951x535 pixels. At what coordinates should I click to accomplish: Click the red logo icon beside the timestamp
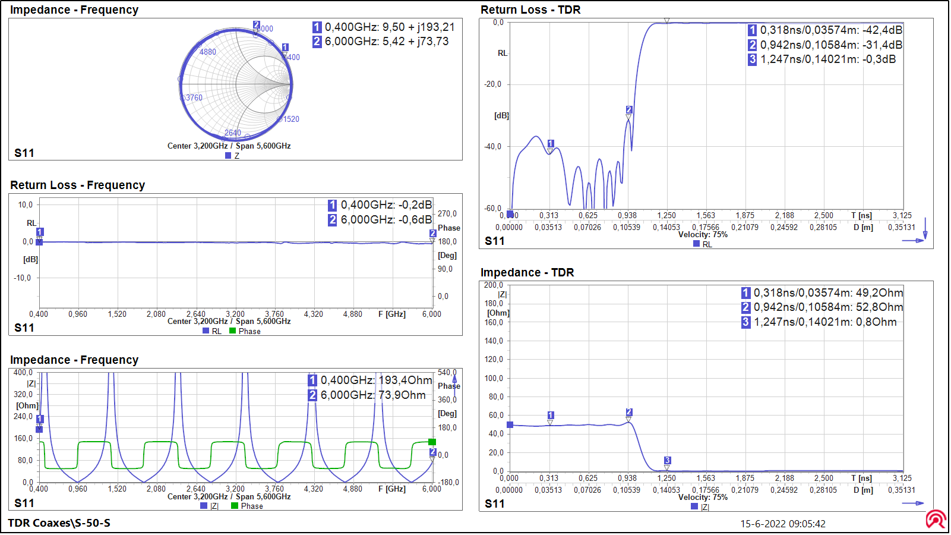936,520
